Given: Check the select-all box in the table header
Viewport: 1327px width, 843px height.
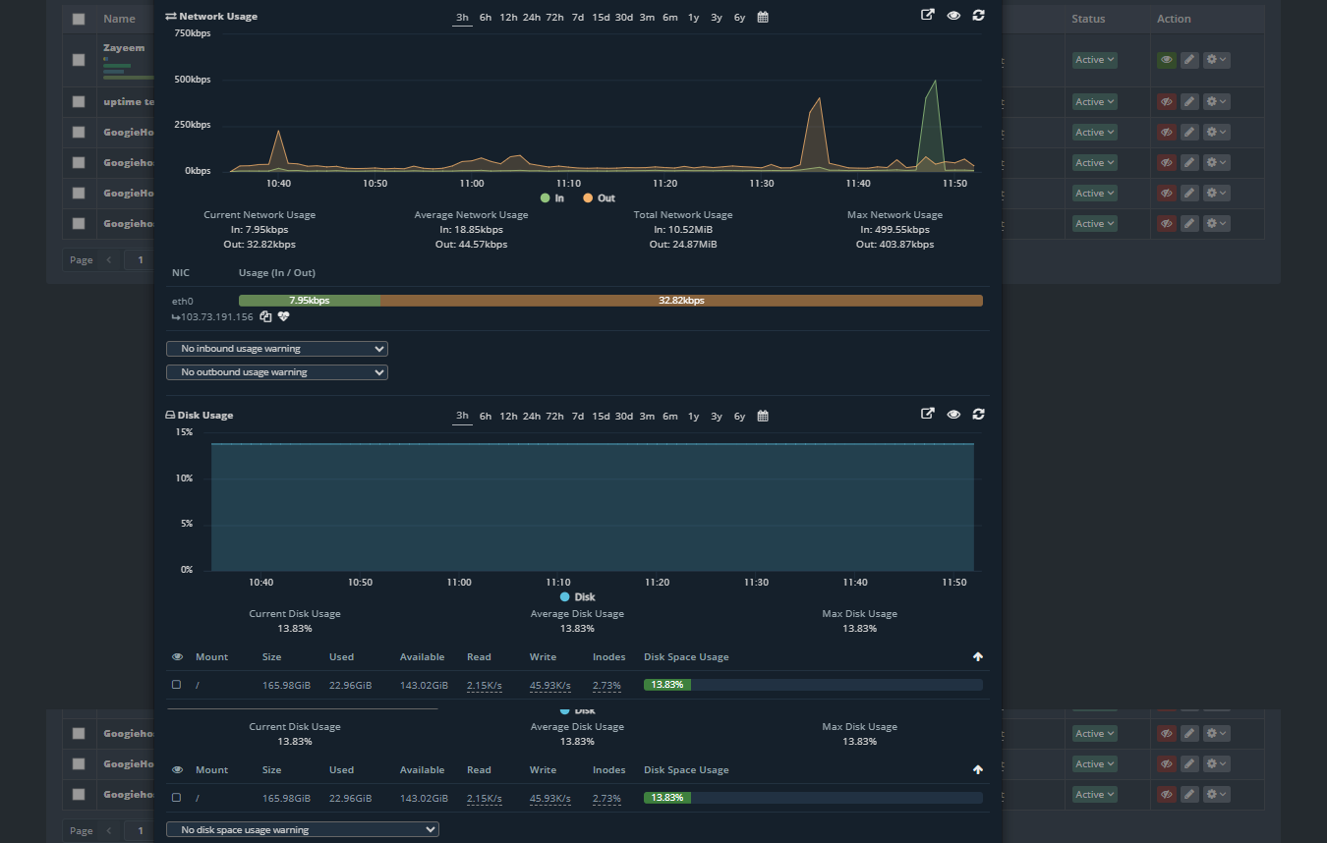Looking at the screenshot, I should click(x=79, y=19).
